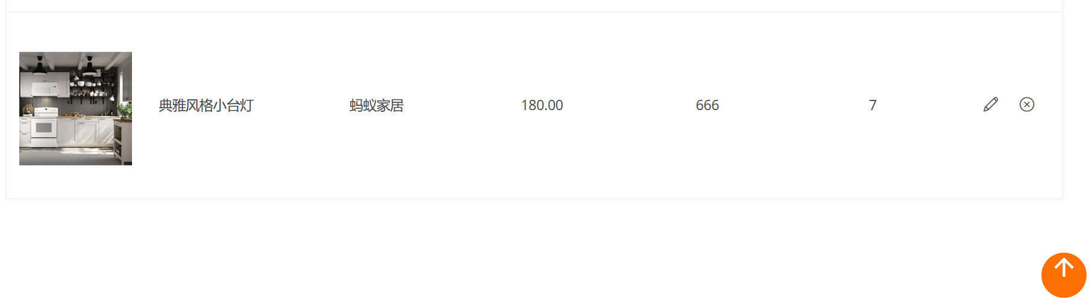Select the stock value 666
The image size is (1089, 302).
pyautogui.click(x=708, y=105)
